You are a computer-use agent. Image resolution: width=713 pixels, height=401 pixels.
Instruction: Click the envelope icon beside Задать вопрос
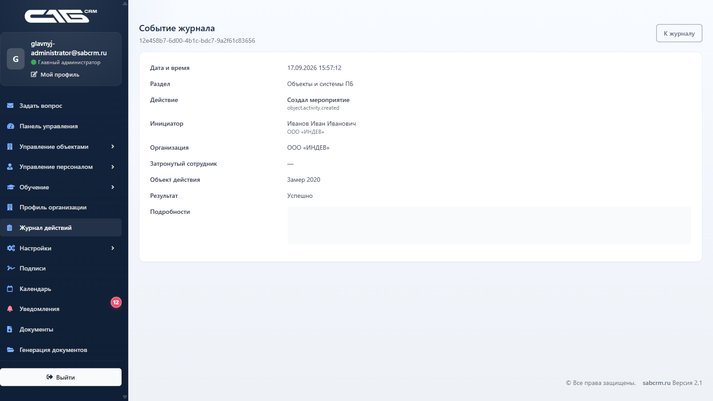pos(10,106)
